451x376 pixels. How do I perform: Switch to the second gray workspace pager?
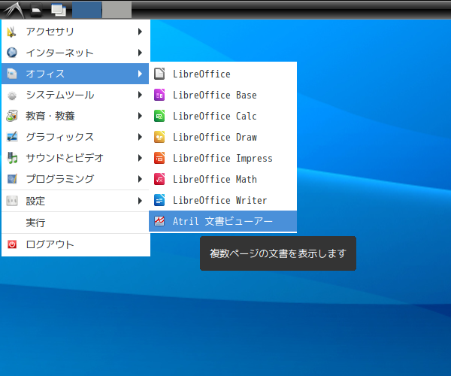pos(117,10)
